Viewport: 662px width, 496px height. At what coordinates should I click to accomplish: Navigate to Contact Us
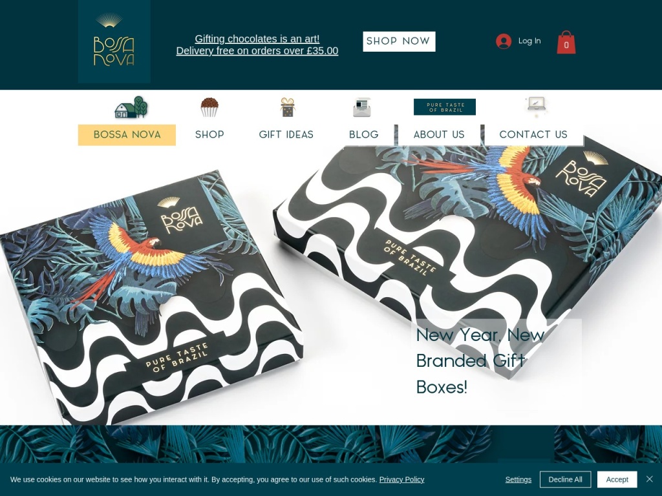(533, 134)
